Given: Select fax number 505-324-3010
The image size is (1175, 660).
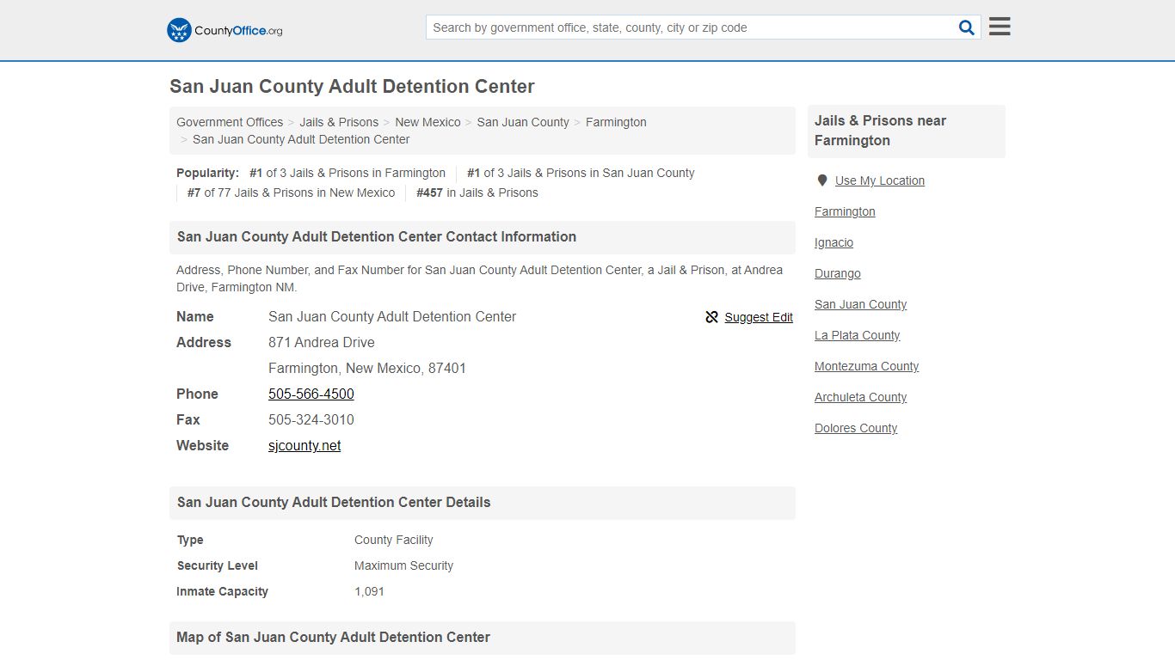Looking at the screenshot, I should tap(311, 419).
